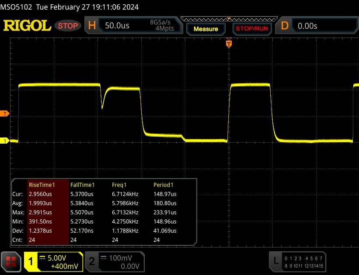The height and width of the screenshot is (275, 359).
Task: Click the 4Mpts memory depth readout
Action: [164, 28]
